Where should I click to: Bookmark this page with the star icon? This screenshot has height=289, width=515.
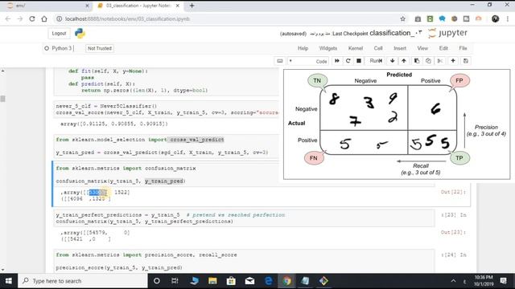coord(402,19)
